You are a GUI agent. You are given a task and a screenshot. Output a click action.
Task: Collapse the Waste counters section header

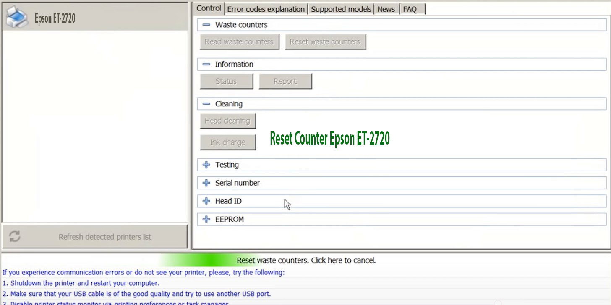point(240,24)
